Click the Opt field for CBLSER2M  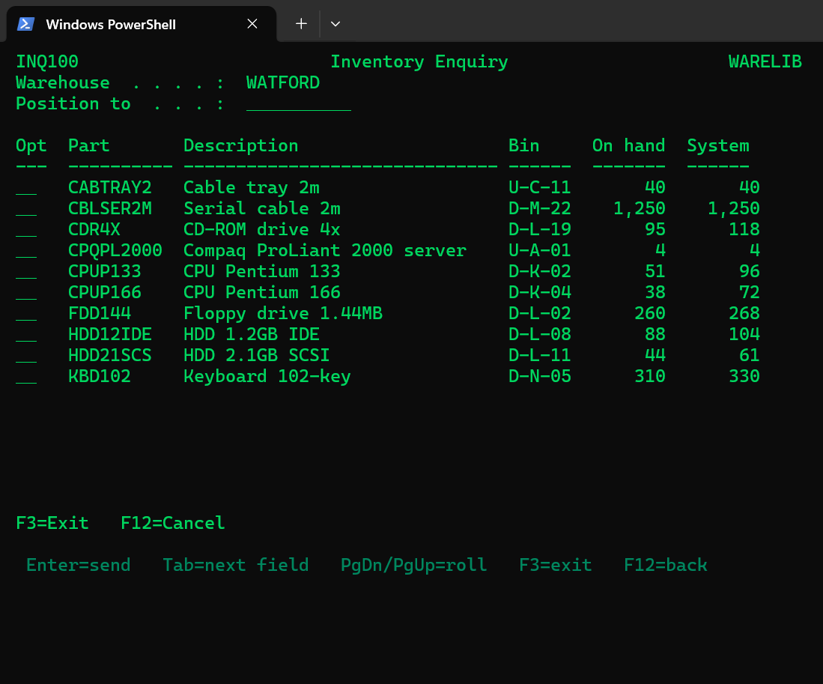pos(26,208)
